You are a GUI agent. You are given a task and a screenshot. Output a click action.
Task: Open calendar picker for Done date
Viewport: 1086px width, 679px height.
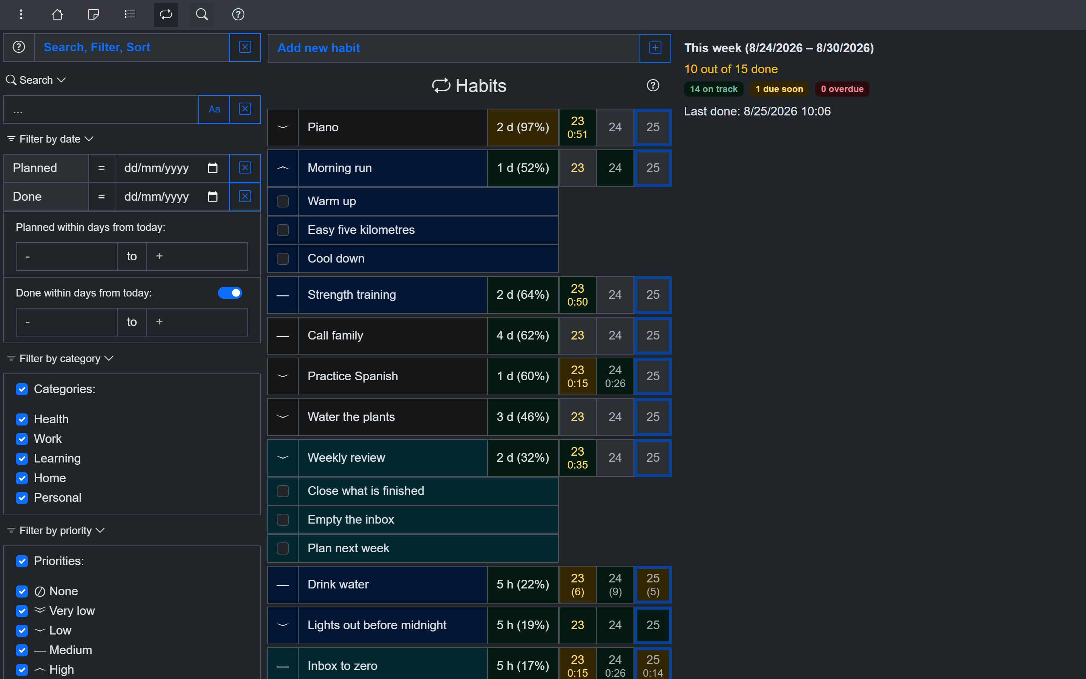pos(213,197)
